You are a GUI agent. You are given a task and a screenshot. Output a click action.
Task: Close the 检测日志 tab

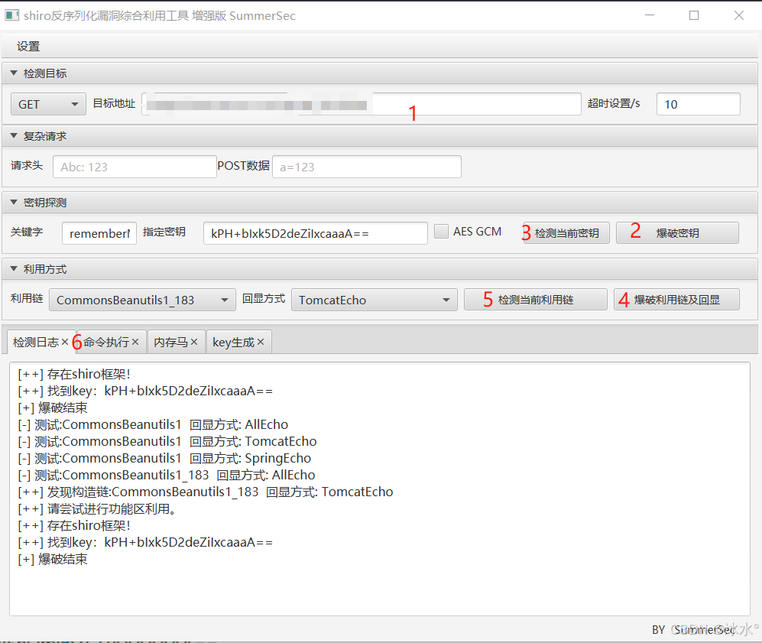[x=64, y=342]
